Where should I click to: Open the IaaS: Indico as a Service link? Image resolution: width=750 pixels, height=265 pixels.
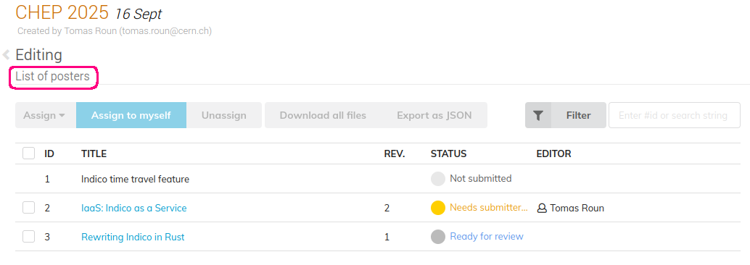134,209
